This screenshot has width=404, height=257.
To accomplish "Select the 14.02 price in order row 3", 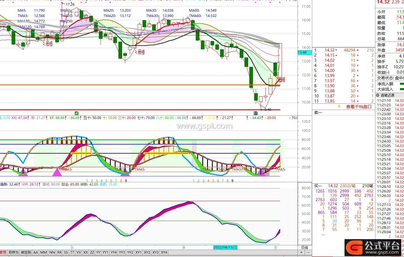I will [x=329, y=60].
